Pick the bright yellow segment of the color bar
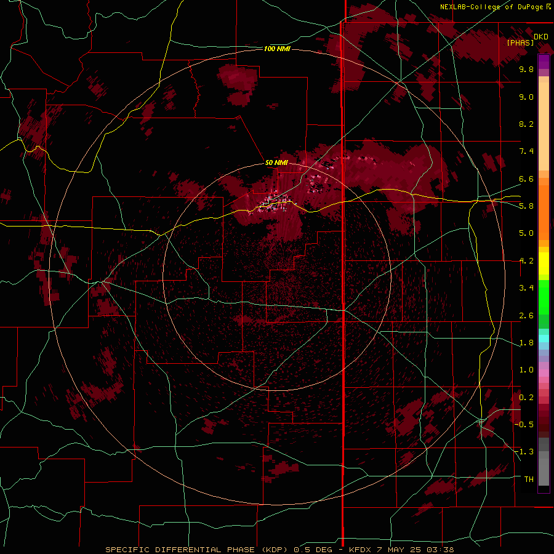 [544, 263]
